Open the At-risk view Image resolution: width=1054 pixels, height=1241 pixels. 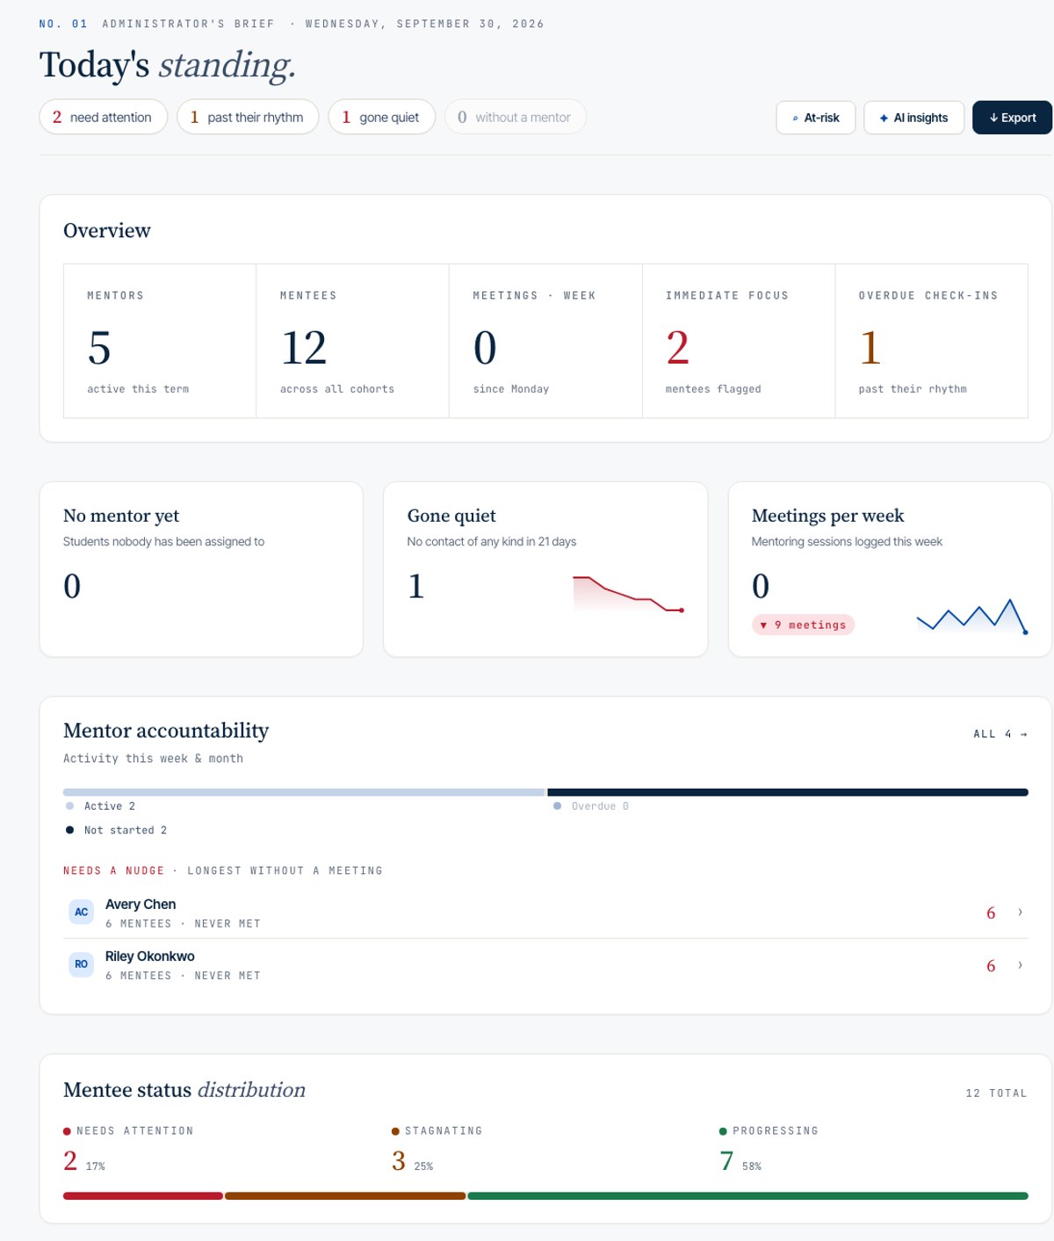point(815,118)
